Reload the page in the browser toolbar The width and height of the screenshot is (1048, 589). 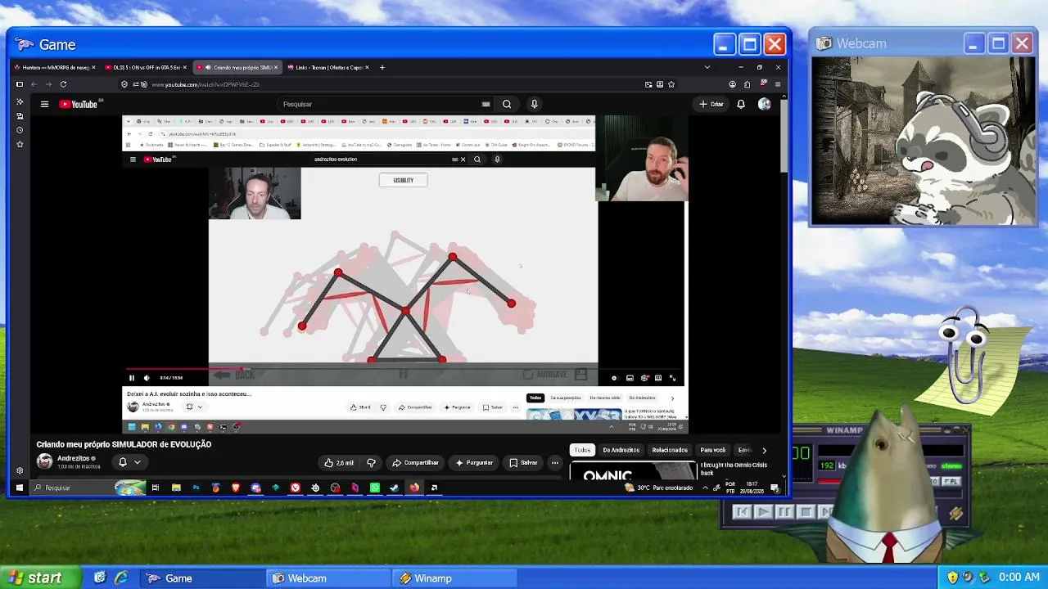click(x=63, y=84)
